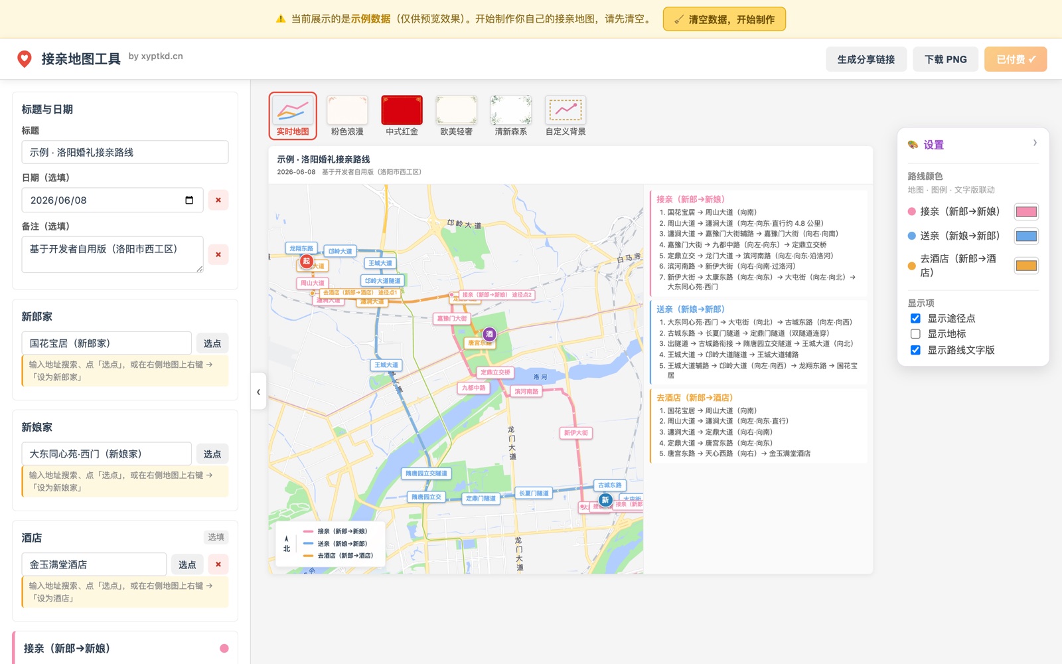Click 选点 for the bride's home
The height and width of the screenshot is (664, 1062).
click(x=212, y=454)
